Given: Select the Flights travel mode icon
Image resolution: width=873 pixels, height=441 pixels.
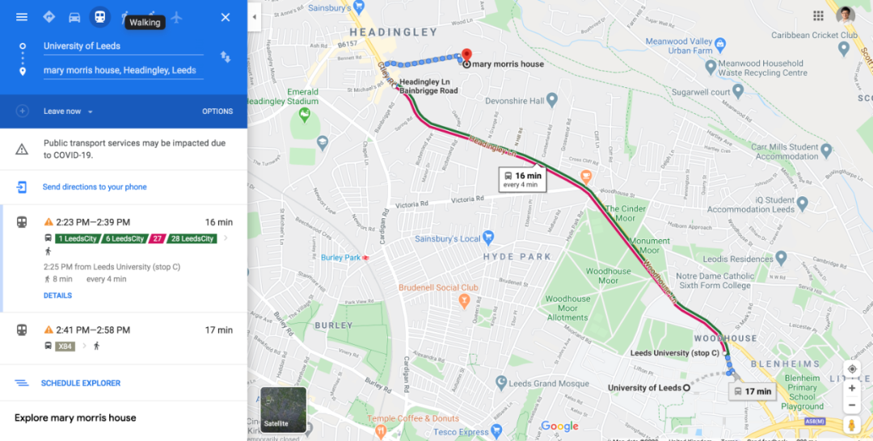Looking at the screenshot, I should [x=176, y=17].
